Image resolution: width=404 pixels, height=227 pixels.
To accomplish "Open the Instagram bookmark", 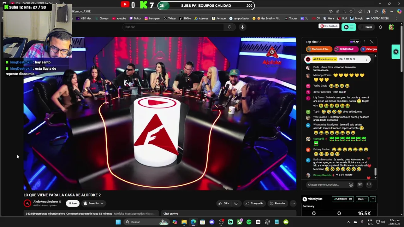I will click(x=152, y=19).
